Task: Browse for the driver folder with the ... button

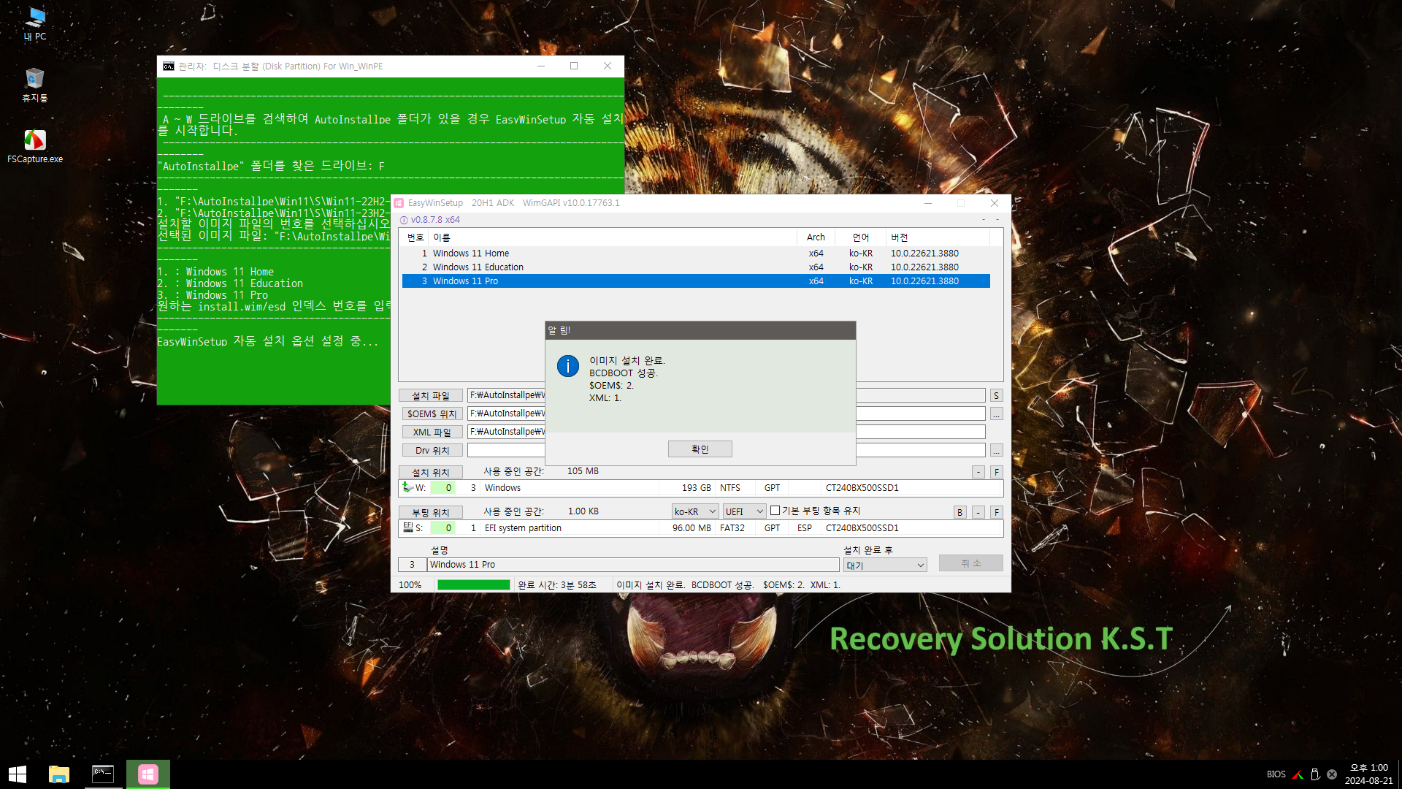Action: tap(996, 451)
